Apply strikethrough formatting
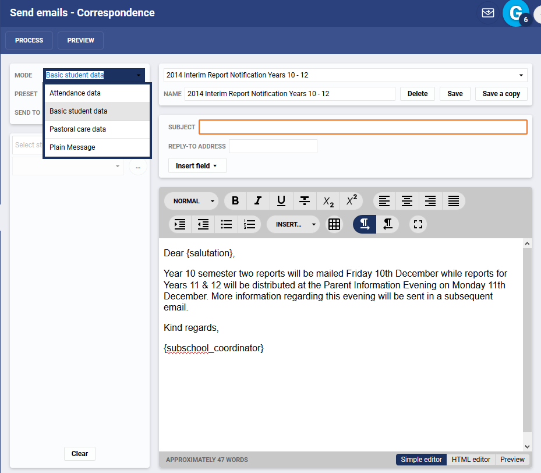 coord(305,201)
